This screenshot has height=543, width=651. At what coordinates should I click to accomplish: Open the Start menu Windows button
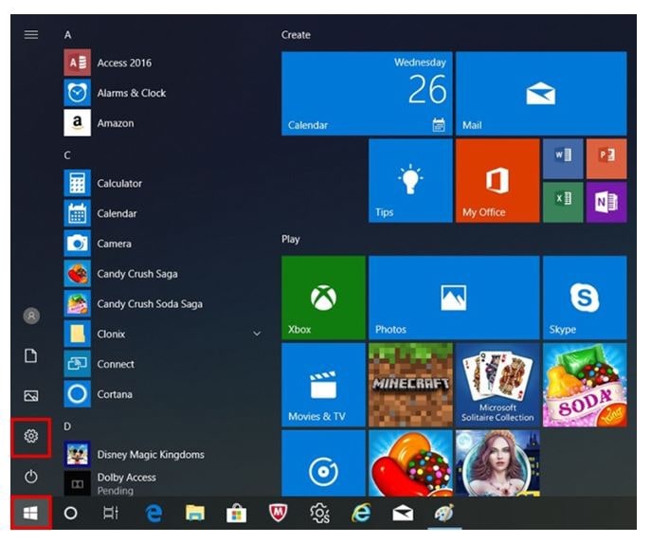pyautogui.click(x=30, y=513)
